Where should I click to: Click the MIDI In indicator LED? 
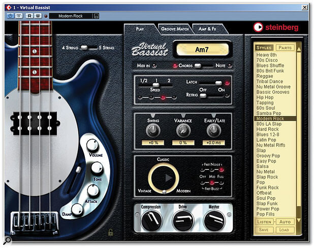(154, 66)
